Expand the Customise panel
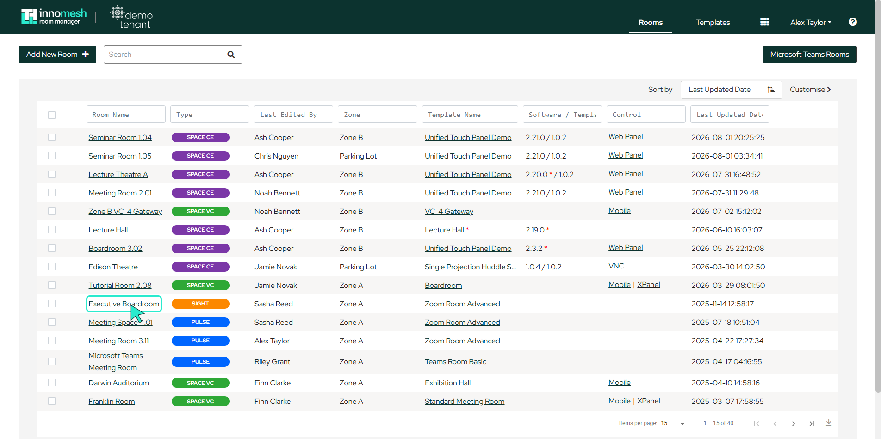881x439 pixels. pos(810,90)
